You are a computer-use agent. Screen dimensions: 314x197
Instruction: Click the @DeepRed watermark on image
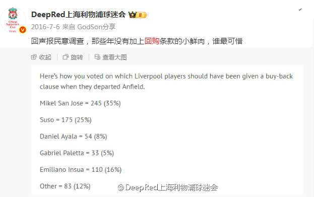pyautogui.click(x=168, y=187)
